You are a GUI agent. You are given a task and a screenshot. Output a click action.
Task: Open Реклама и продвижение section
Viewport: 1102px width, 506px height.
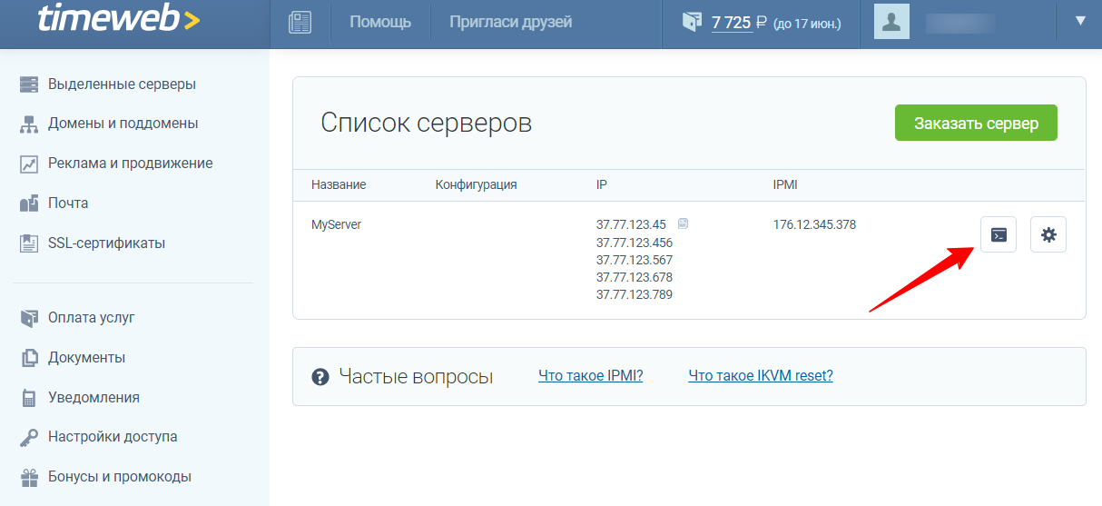130,164
